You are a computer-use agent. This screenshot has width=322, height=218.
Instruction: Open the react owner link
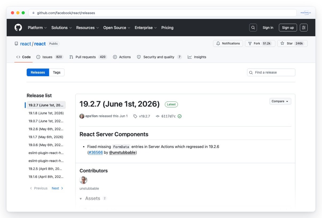pos(26,44)
